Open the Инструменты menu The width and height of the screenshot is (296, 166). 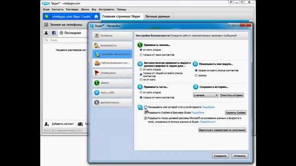point(106,9)
